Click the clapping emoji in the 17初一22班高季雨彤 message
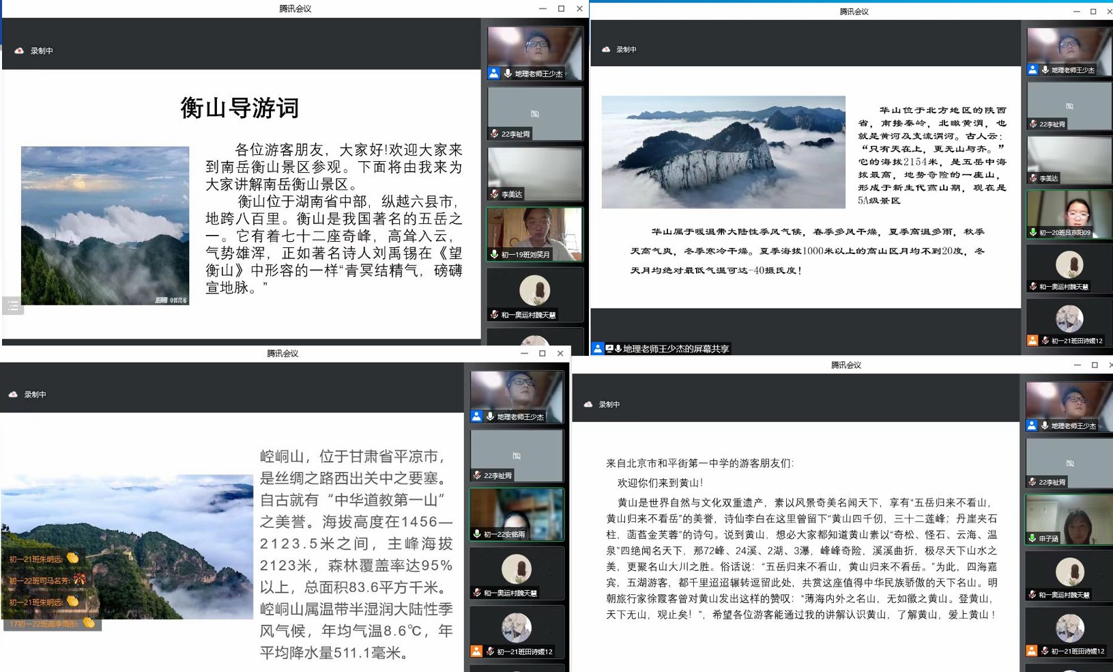 click(x=89, y=623)
